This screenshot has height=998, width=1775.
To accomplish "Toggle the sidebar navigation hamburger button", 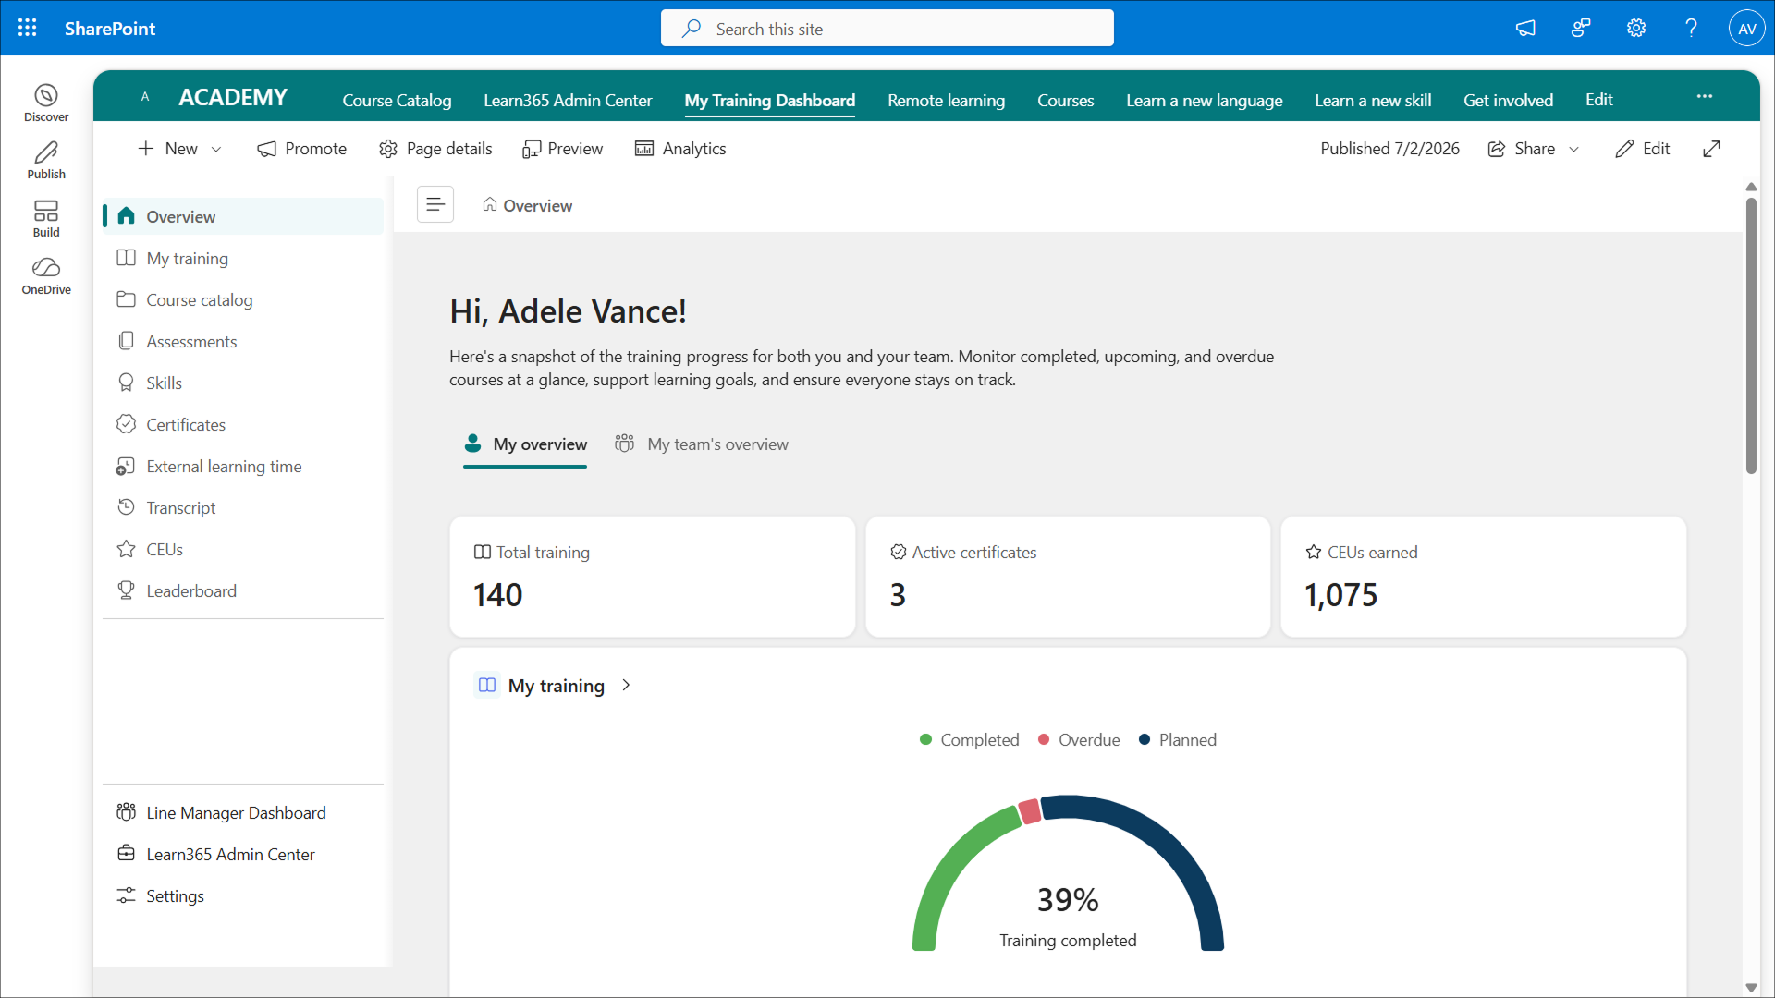I will click(x=435, y=204).
